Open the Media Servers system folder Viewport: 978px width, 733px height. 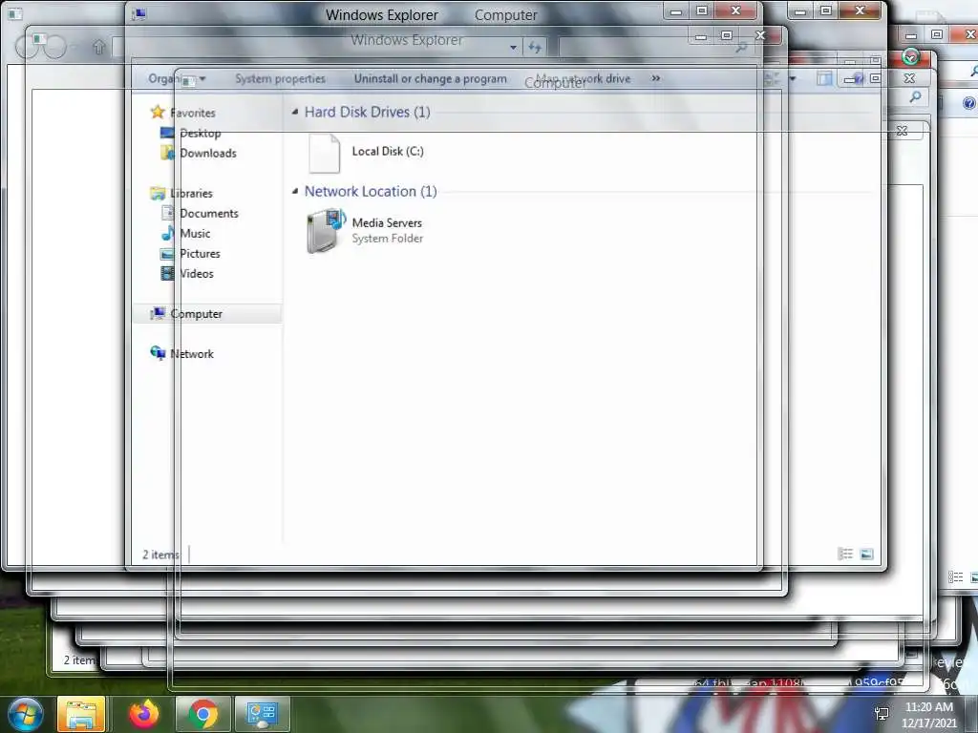coord(366,231)
